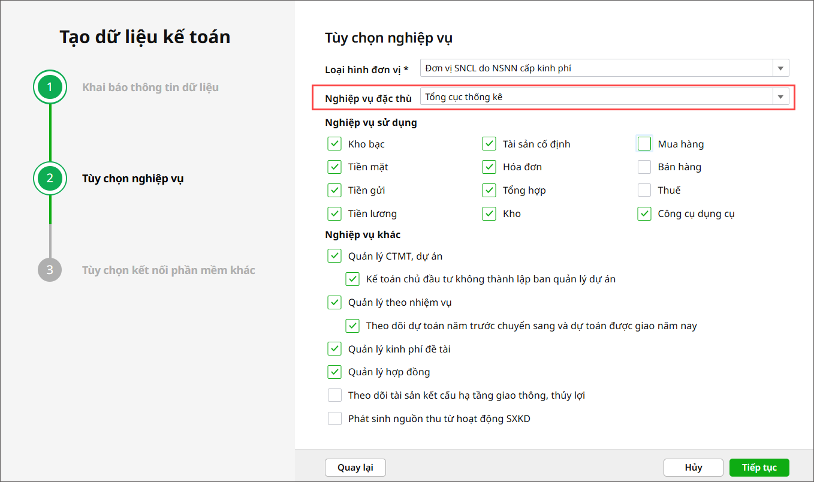This screenshot has height=482, width=814.
Task: Select step 2 circle icon
Action: coord(50,178)
